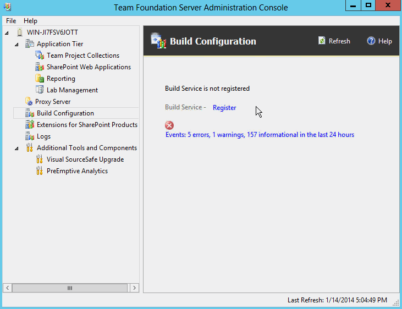Click the Application Tier node icon
Viewport: 402px width, 309px height.
coord(30,44)
